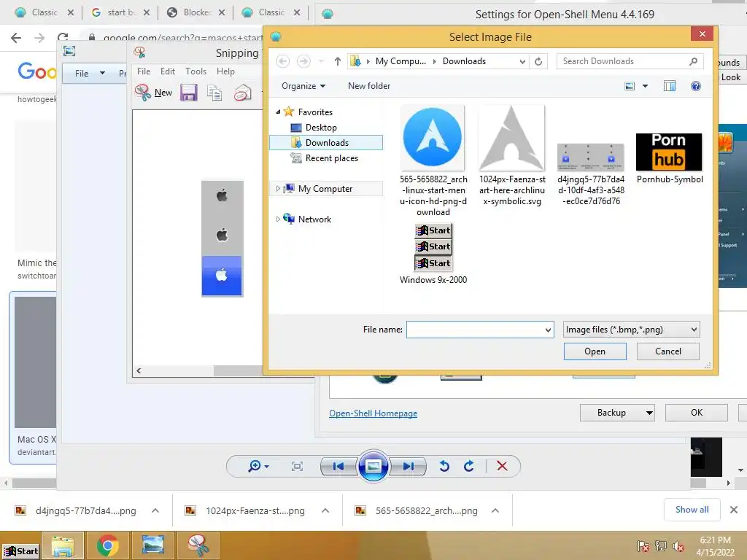Go back in Select Image File dialog

(282, 61)
